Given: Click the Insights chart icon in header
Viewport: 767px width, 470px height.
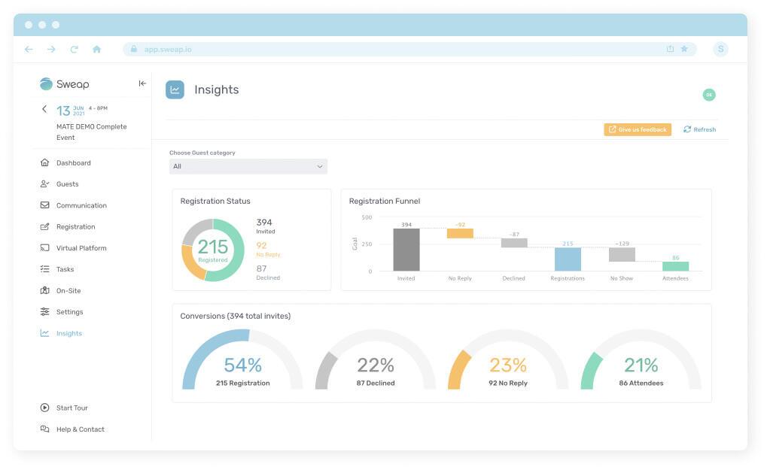Looking at the screenshot, I should (x=175, y=89).
